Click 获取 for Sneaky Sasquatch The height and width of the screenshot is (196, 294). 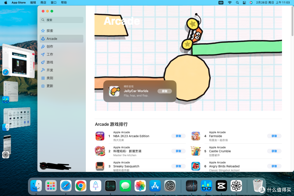coord(179,166)
